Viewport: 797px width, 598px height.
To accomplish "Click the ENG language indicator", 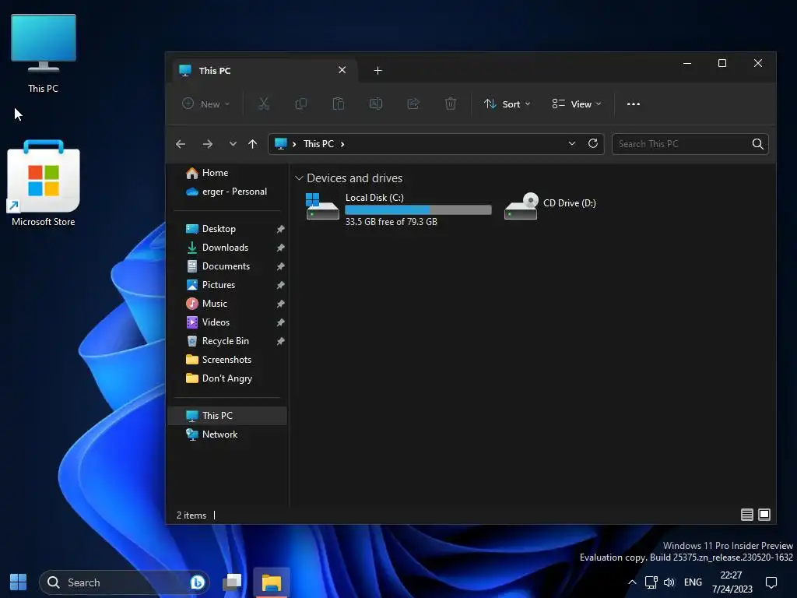I will point(693,582).
